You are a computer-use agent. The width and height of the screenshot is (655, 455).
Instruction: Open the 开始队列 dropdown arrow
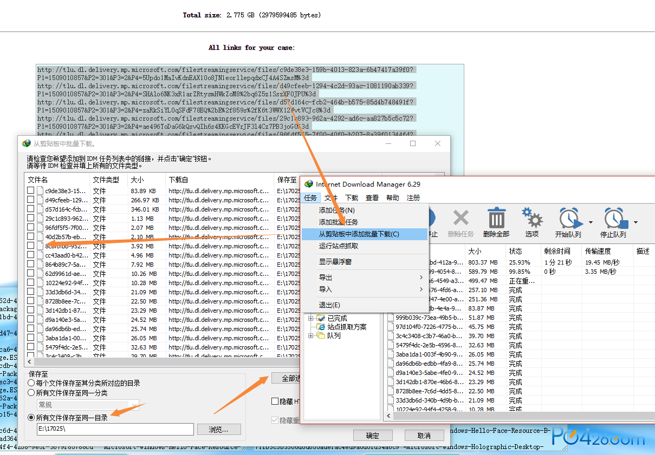pyautogui.click(x=591, y=222)
